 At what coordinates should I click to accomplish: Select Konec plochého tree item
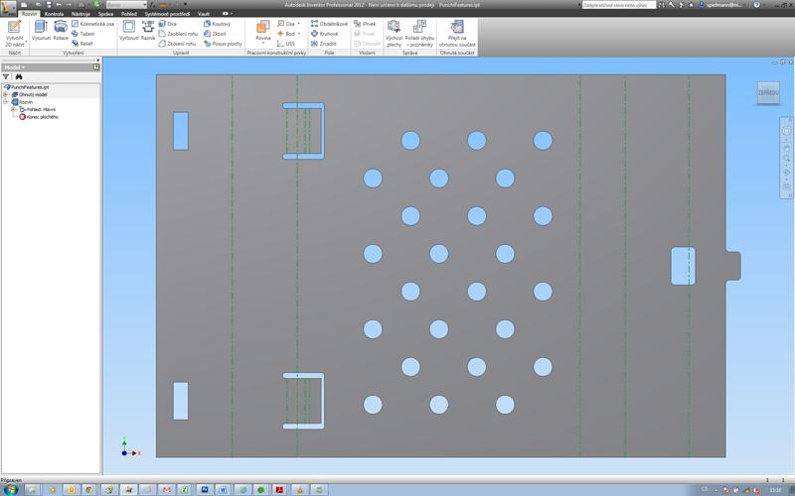point(39,117)
